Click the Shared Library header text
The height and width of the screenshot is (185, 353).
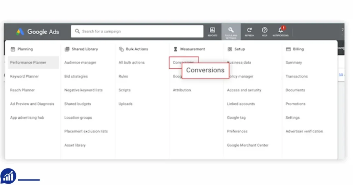click(x=85, y=49)
